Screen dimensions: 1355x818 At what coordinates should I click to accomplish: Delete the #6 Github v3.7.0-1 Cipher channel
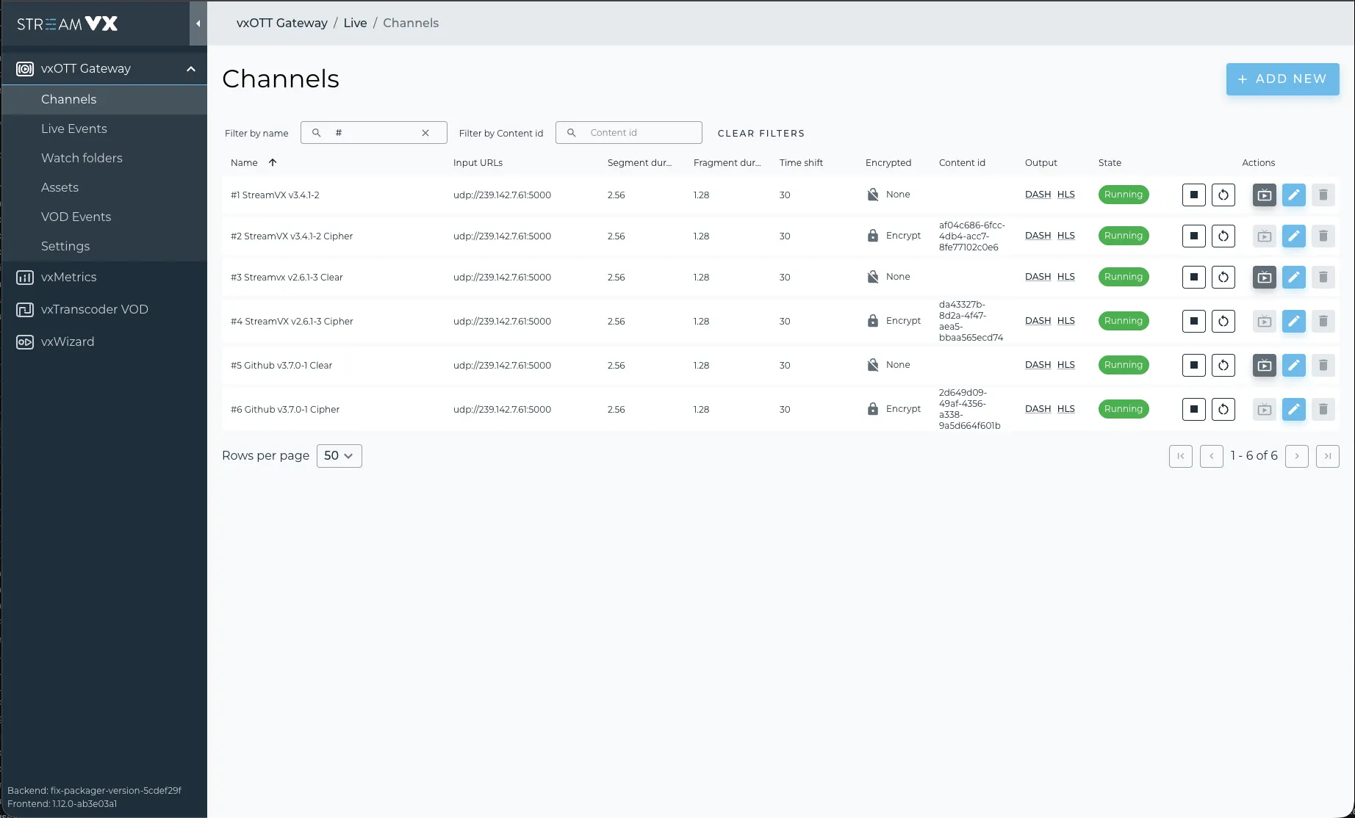click(x=1323, y=409)
